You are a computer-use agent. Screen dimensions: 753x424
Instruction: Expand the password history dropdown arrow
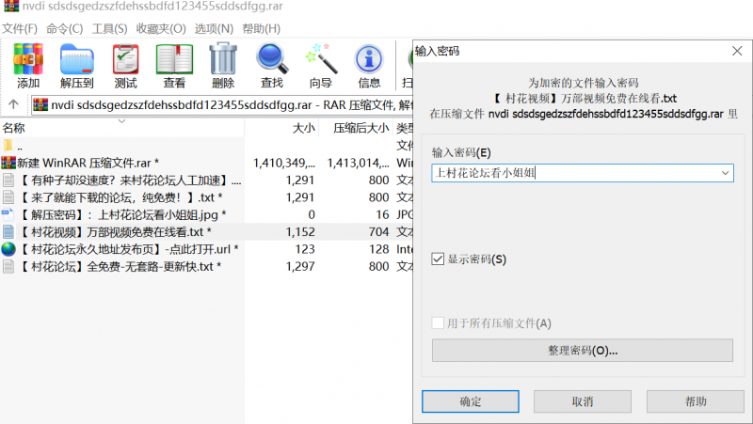725,173
